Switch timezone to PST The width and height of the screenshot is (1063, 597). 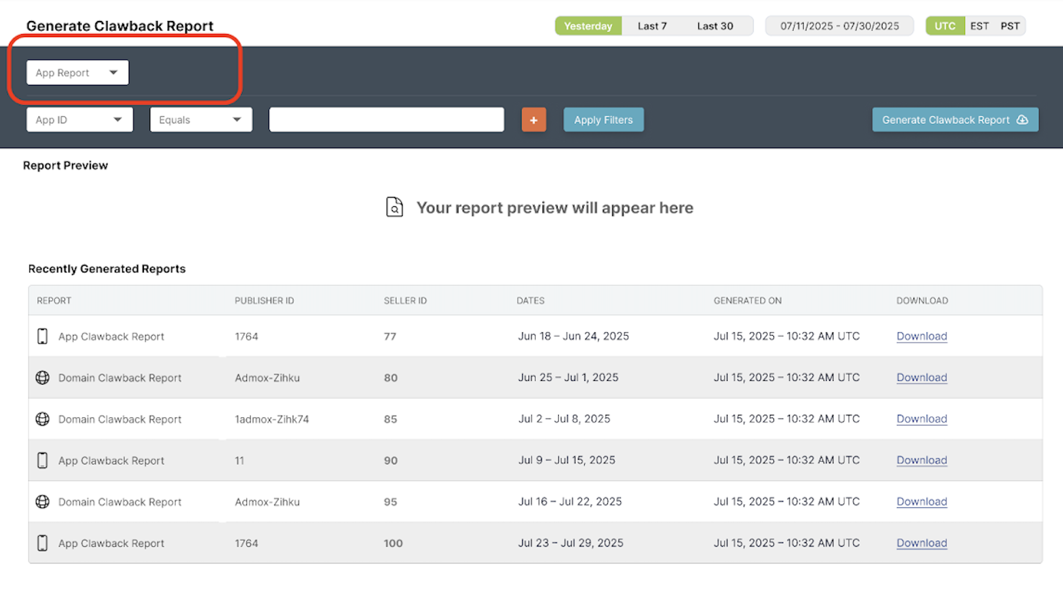click(1010, 26)
